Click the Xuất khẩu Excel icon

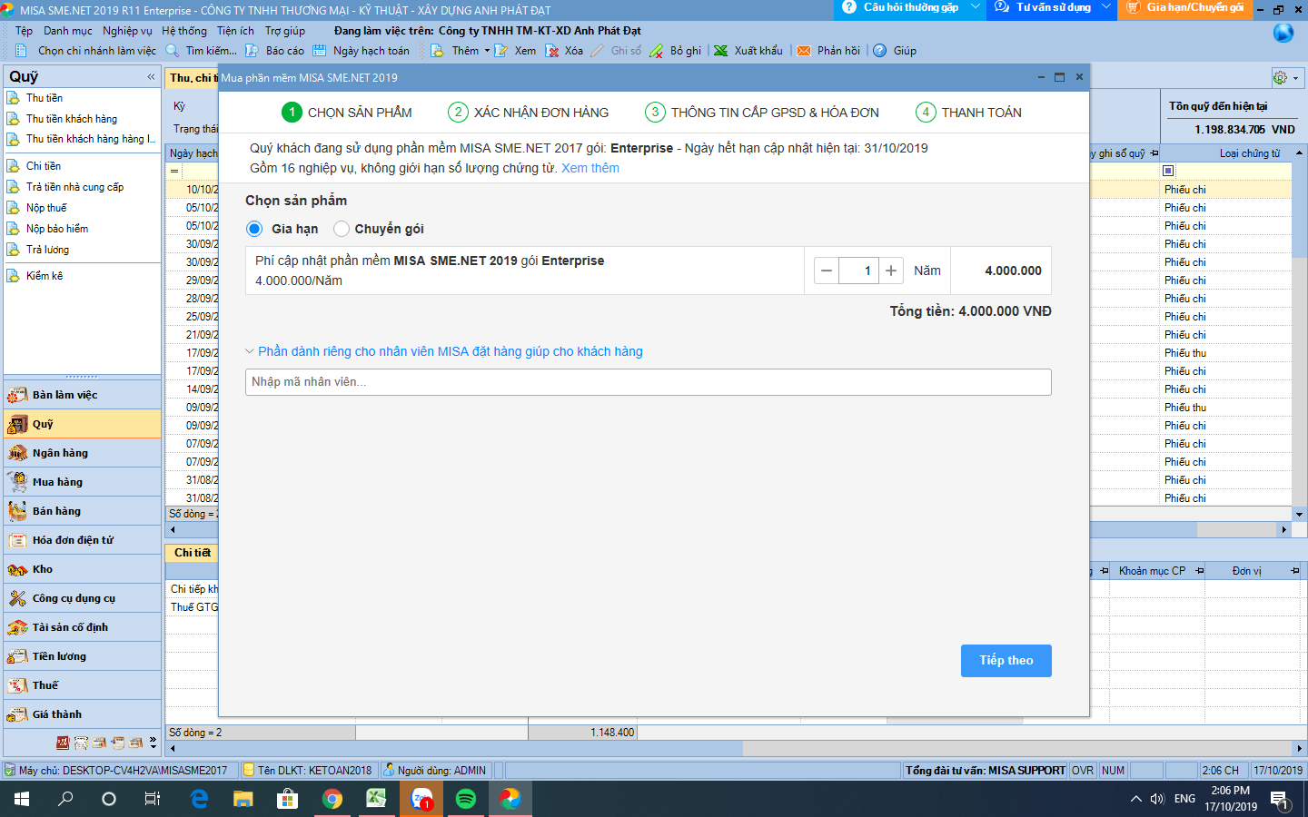(720, 51)
